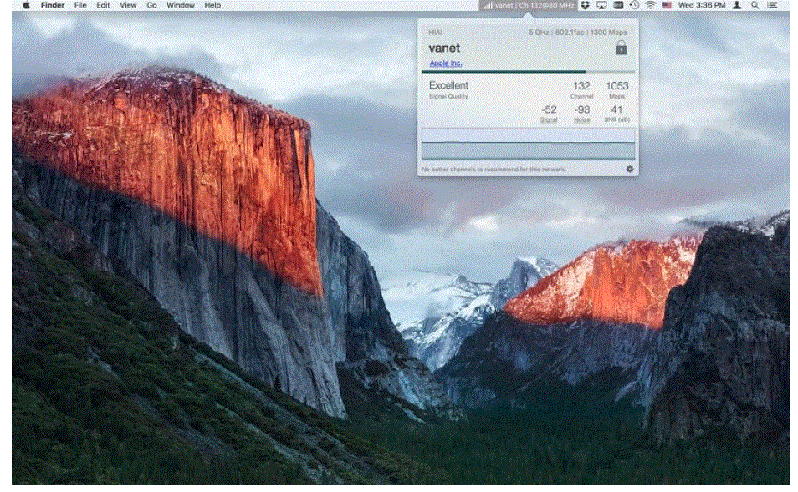Screen dimensions: 798x492
Task: Click the AirPlay display icon
Action: [601, 5]
